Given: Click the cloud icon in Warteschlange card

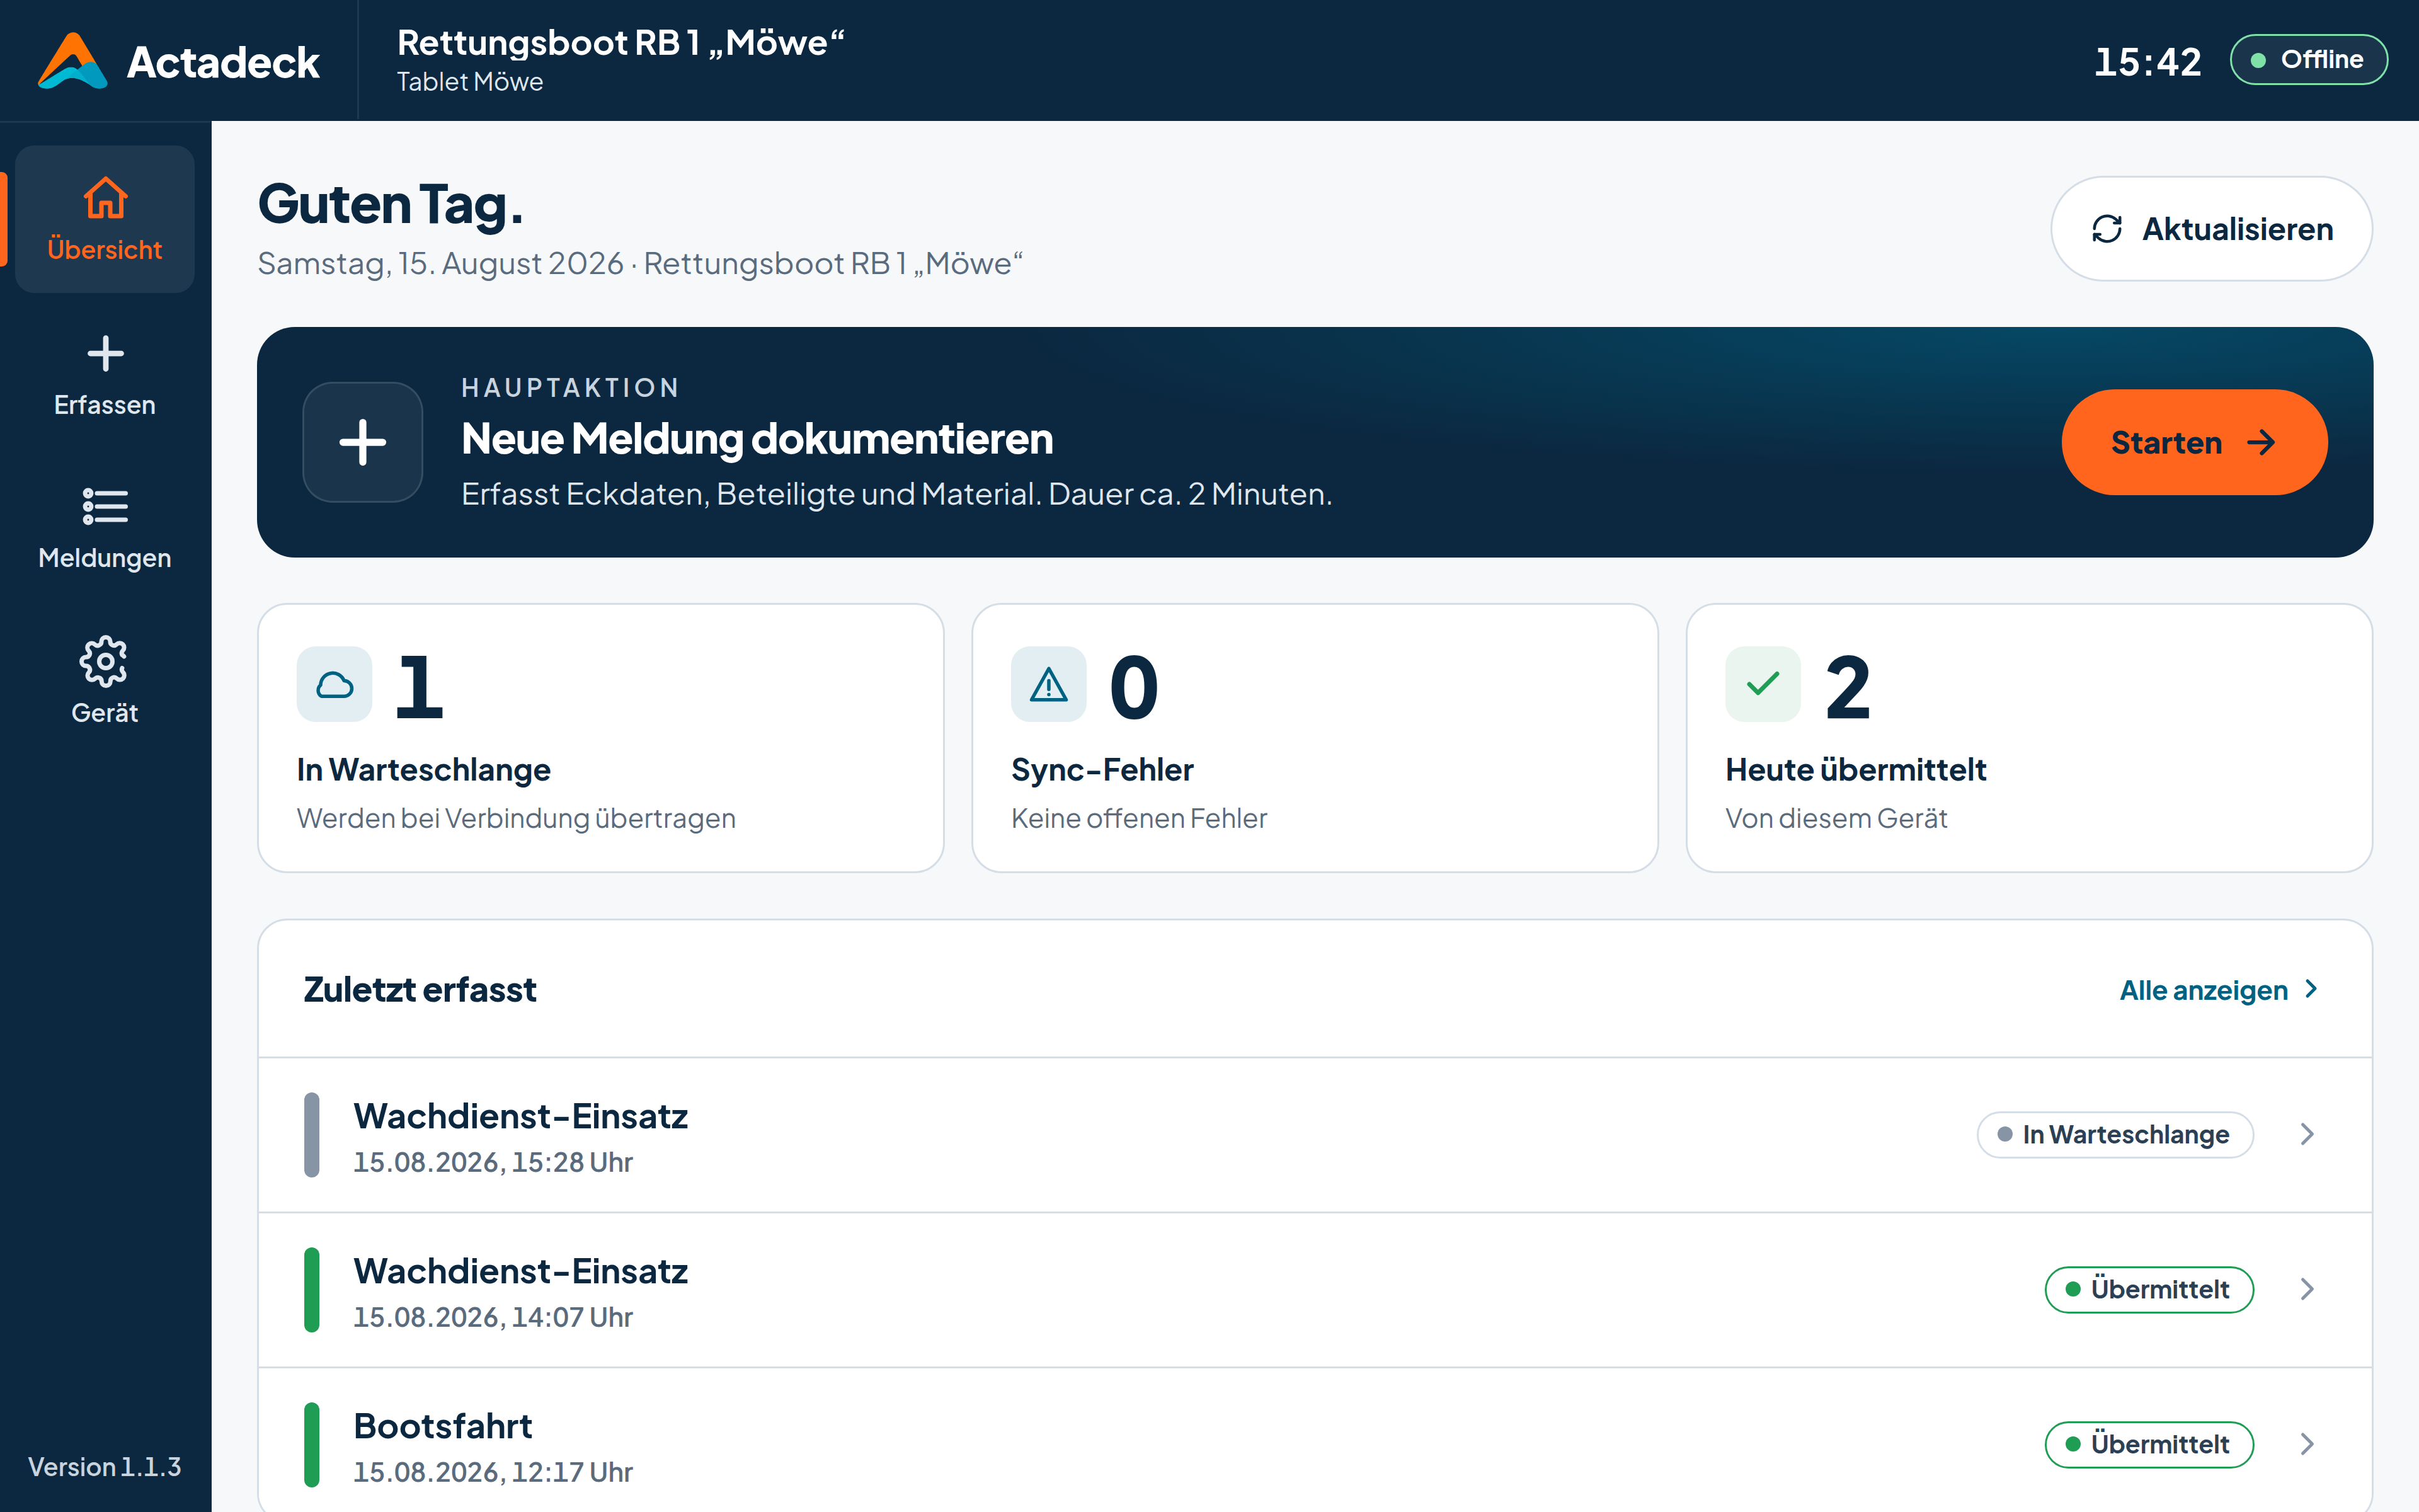Looking at the screenshot, I should pyautogui.click(x=335, y=685).
